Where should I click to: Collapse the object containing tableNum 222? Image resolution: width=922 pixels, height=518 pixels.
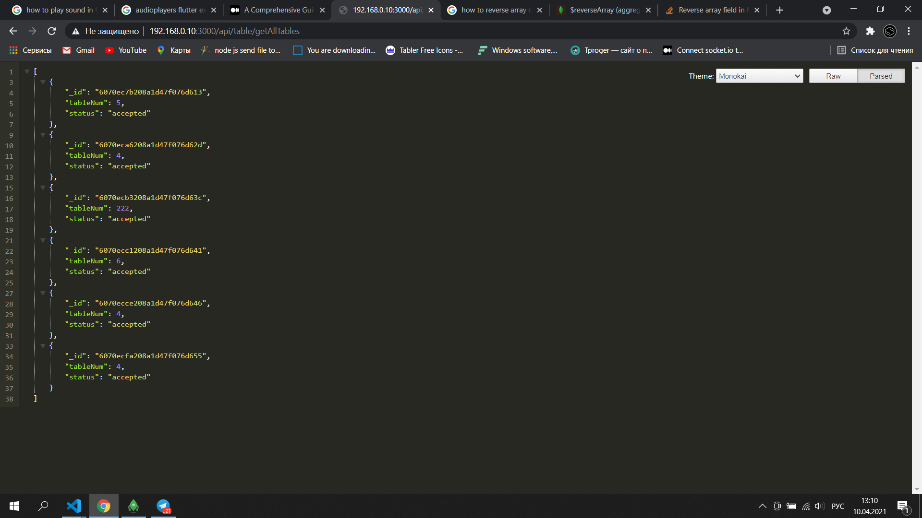[43, 188]
